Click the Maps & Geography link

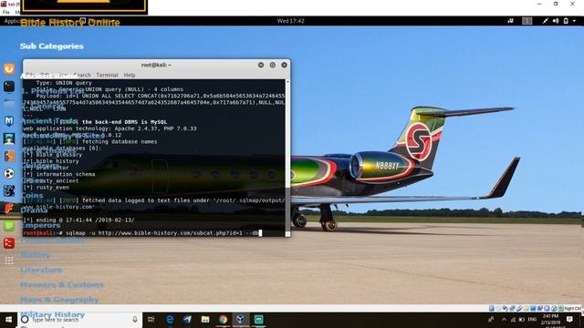[59, 300]
